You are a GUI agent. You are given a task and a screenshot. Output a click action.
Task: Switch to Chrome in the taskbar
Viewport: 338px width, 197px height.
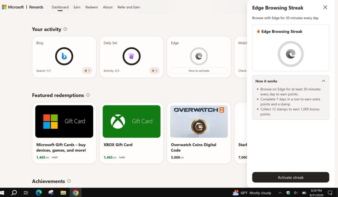pyautogui.click(x=75, y=193)
